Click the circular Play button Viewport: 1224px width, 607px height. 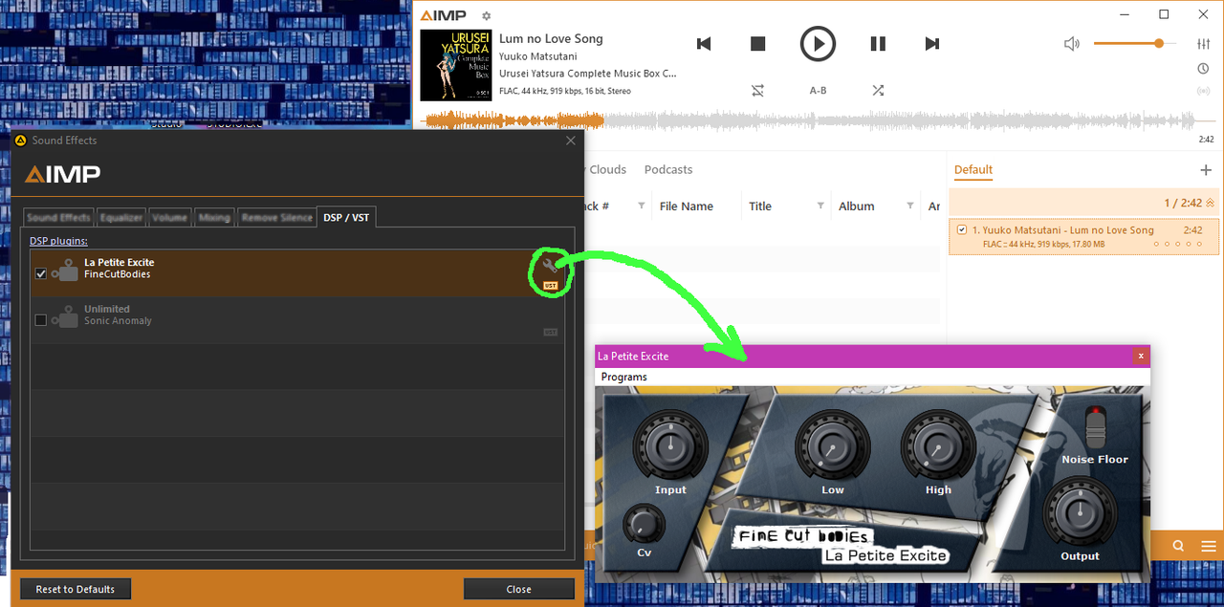[818, 44]
